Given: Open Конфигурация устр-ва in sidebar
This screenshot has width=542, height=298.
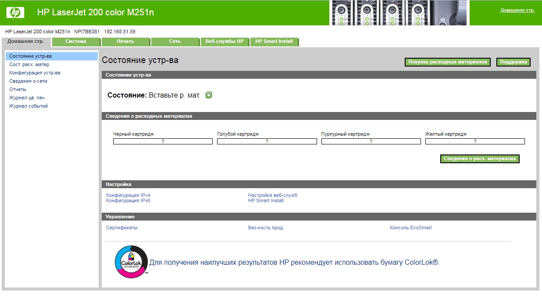Looking at the screenshot, I should pyautogui.click(x=35, y=73).
